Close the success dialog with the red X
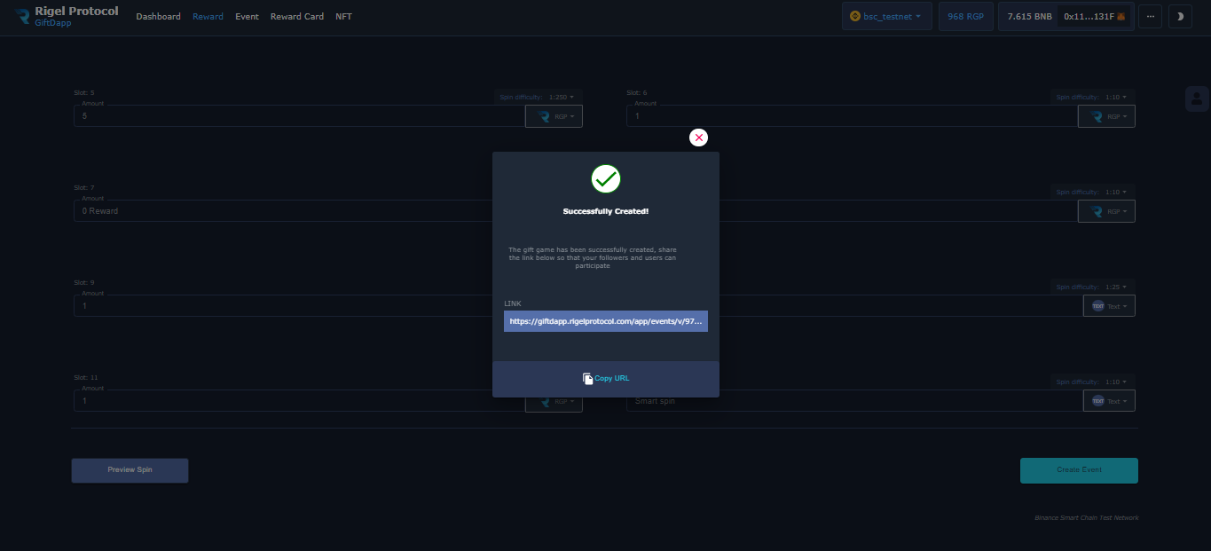 coord(699,138)
